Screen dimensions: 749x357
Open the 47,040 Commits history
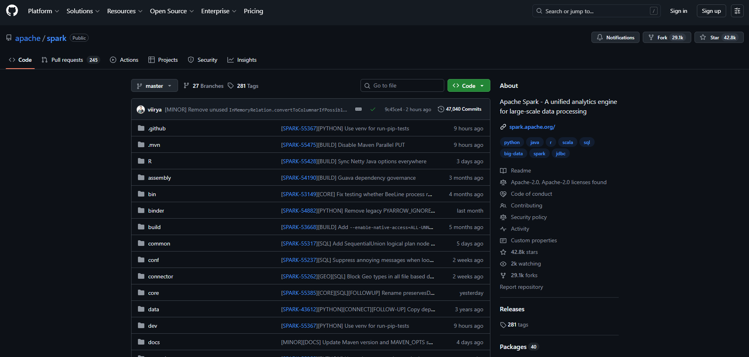[x=460, y=109]
